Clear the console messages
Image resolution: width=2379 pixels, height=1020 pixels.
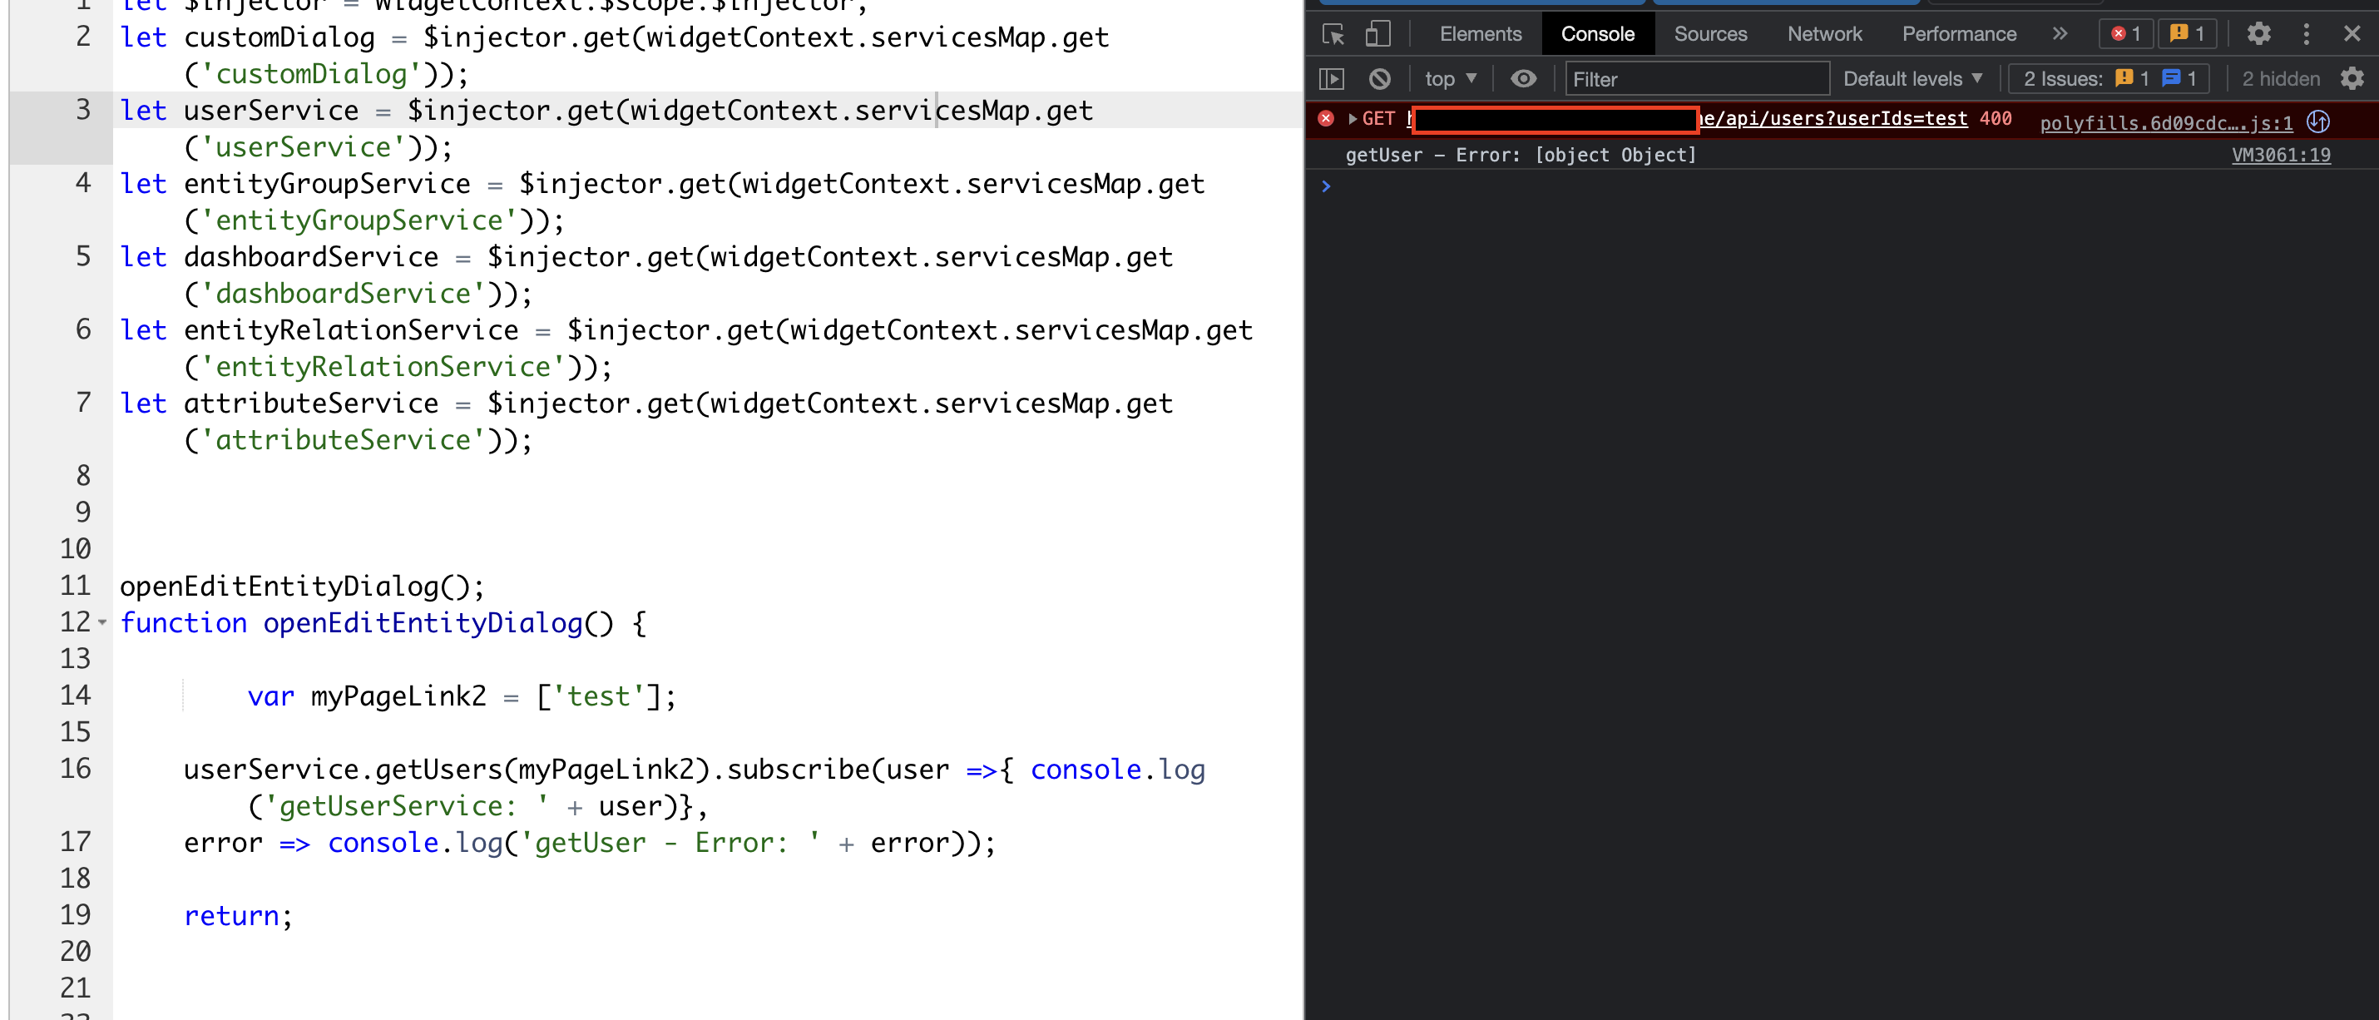[x=1379, y=78]
